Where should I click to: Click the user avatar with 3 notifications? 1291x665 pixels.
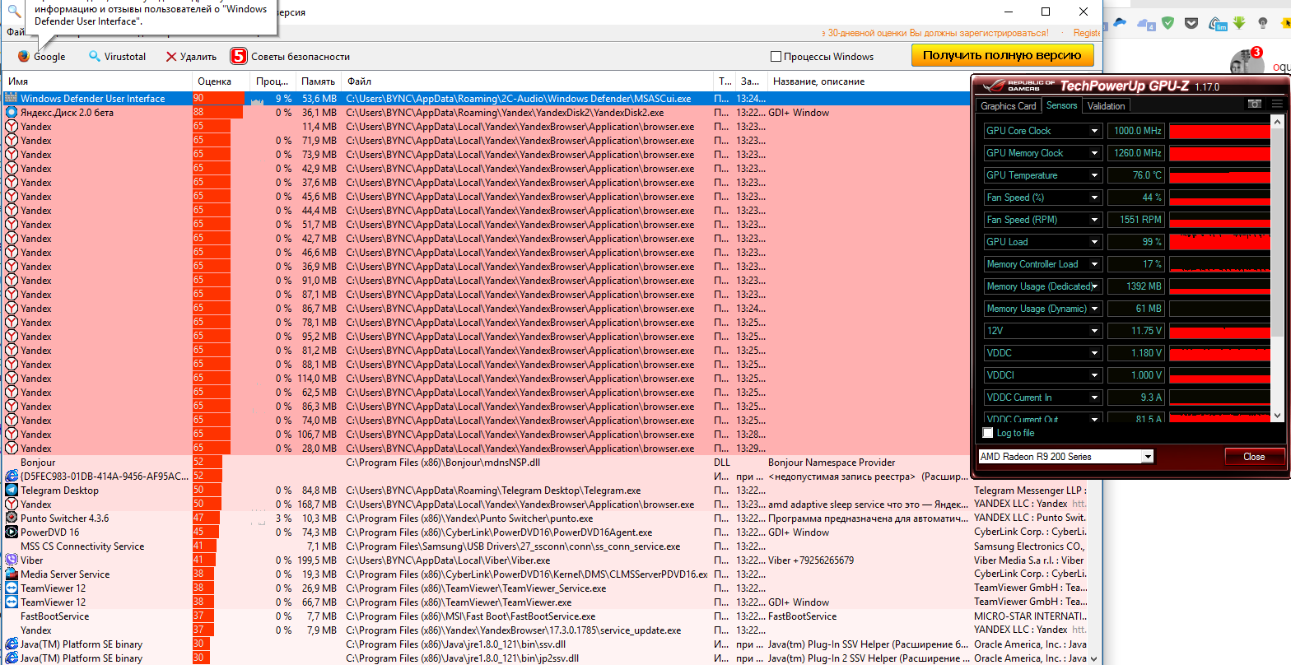1245,63
